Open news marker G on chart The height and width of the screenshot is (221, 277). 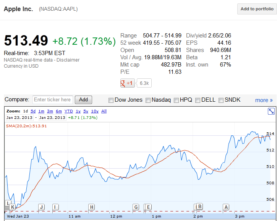tap(136, 207)
